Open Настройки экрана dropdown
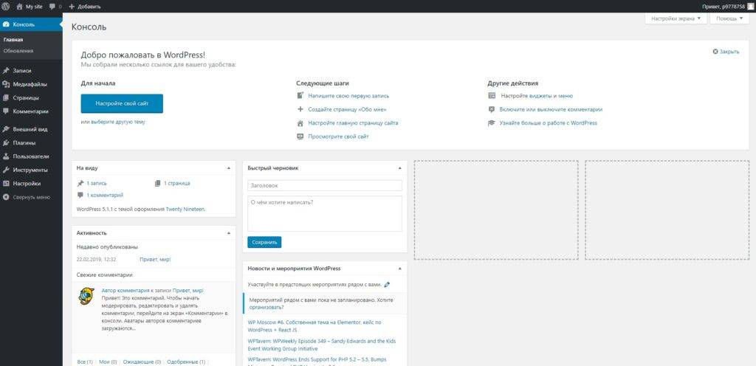 coord(676,18)
